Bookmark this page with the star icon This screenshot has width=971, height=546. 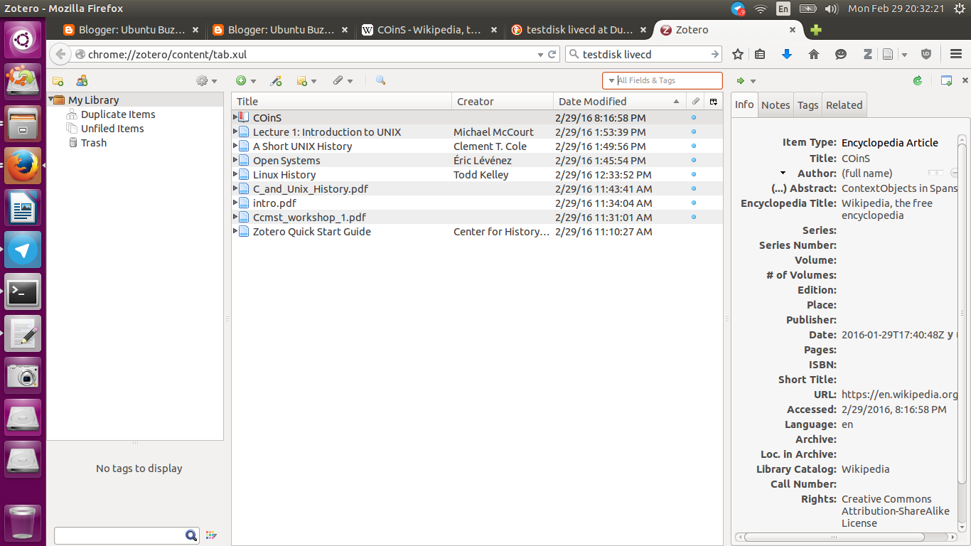pyautogui.click(x=737, y=53)
